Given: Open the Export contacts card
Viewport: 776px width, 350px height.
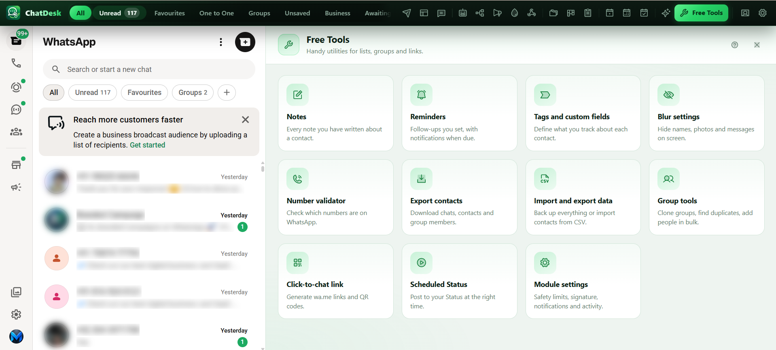Looking at the screenshot, I should tap(460, 197).
